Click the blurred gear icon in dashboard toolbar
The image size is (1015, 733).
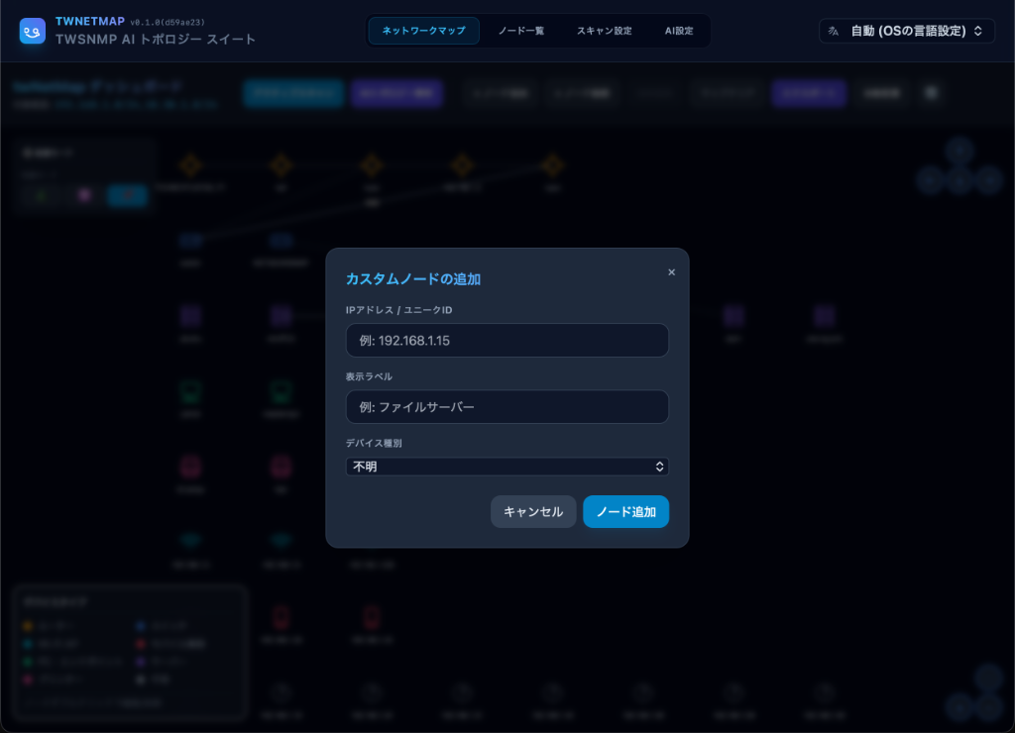[931, 93]
